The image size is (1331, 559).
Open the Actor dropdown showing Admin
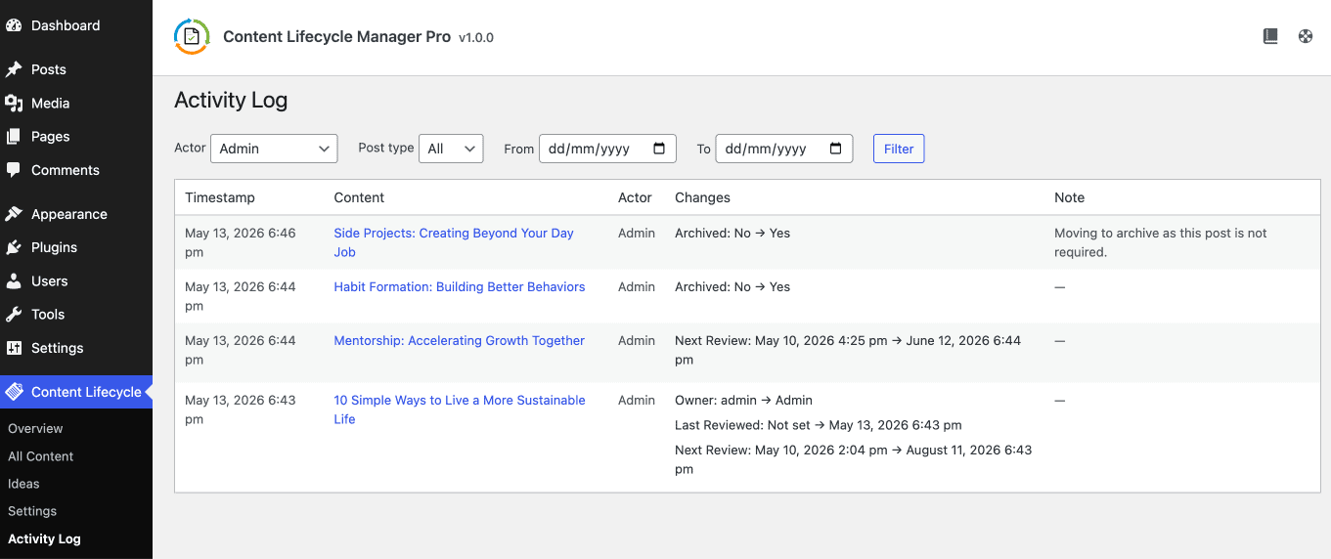[x=274, y=149]
